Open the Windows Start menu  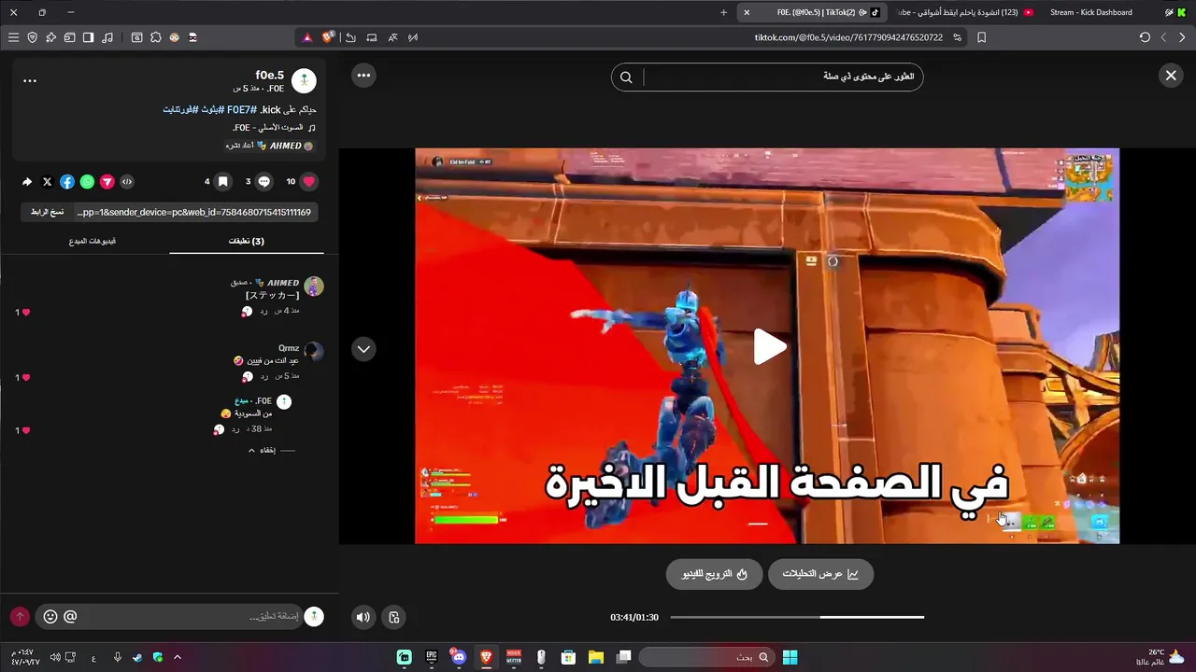coord(790,657)
